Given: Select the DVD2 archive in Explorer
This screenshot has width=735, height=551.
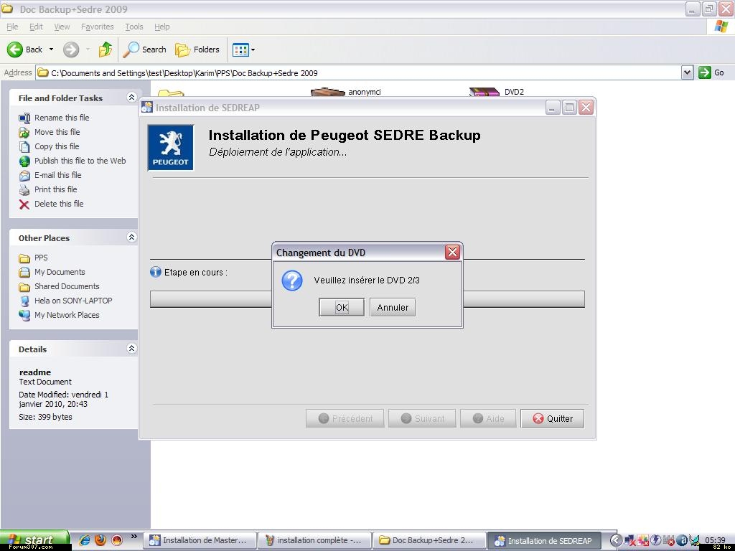Looking at the screenshot, I should 514,92.
